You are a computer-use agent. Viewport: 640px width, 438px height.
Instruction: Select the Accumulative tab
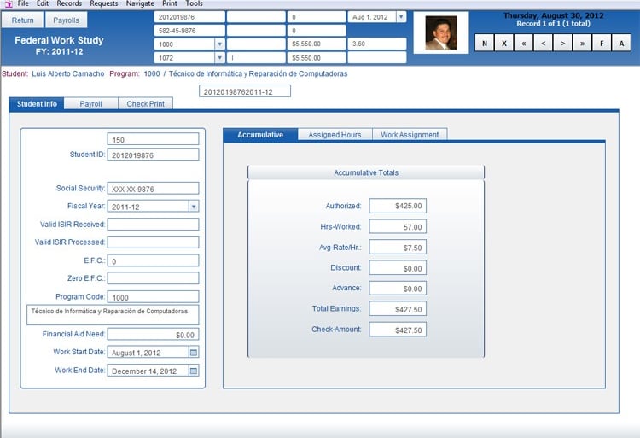260,135
